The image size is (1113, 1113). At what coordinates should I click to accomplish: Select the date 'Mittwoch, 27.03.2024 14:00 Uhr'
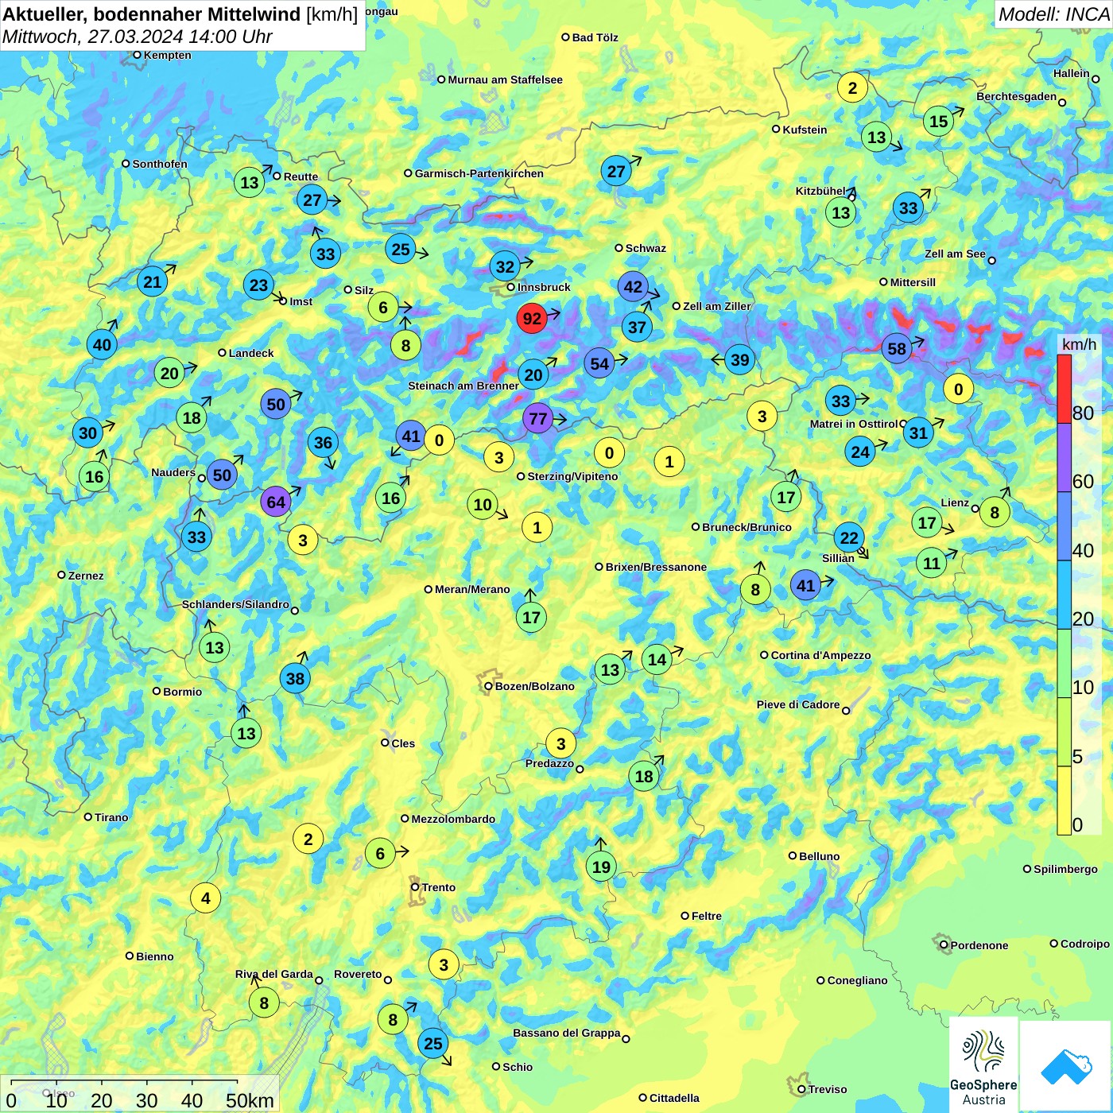(x=138, y=37)
